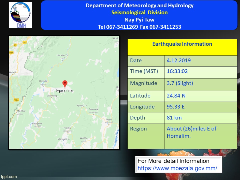Click the Kyaung Le town label
240x180 pixels.
click(82, 105)
